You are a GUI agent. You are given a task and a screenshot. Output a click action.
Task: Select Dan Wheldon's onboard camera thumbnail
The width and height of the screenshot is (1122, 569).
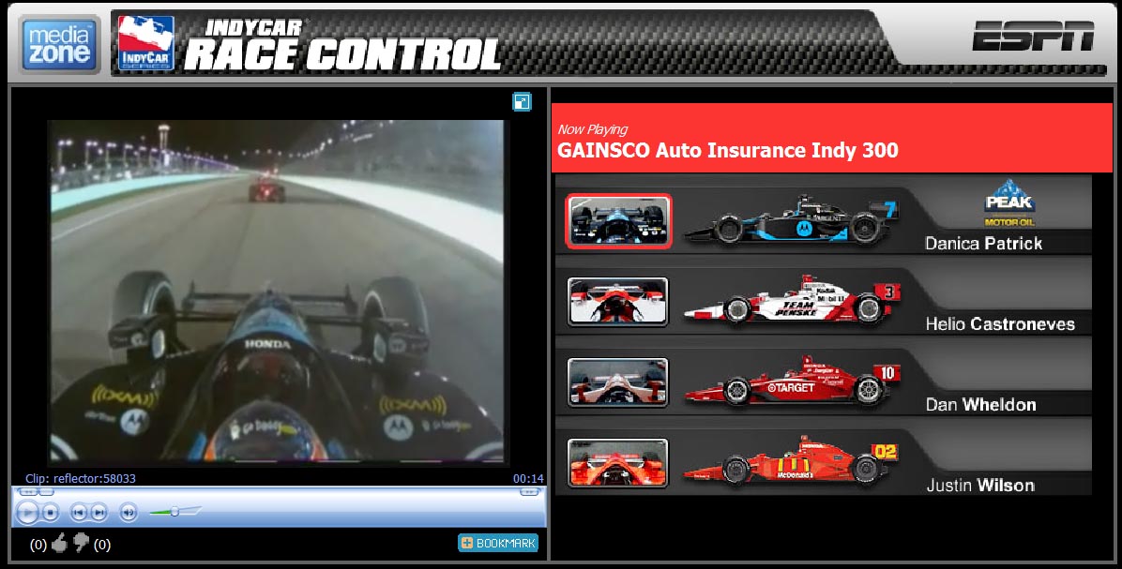click(x=618, y=382)
